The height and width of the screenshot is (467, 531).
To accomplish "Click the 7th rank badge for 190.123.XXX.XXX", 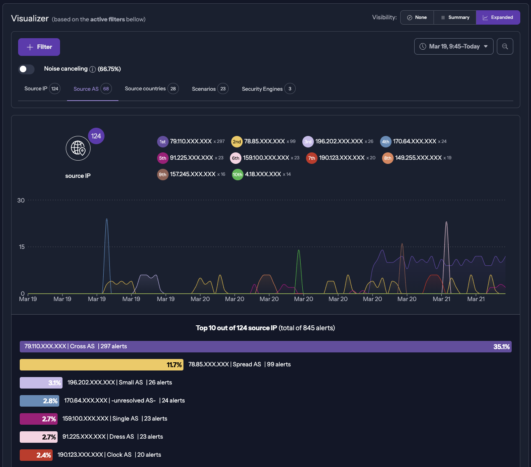I will 312,158.
